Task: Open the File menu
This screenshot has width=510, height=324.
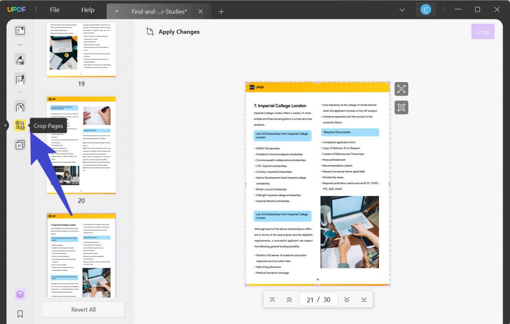Action: click(x=55, y=10)
